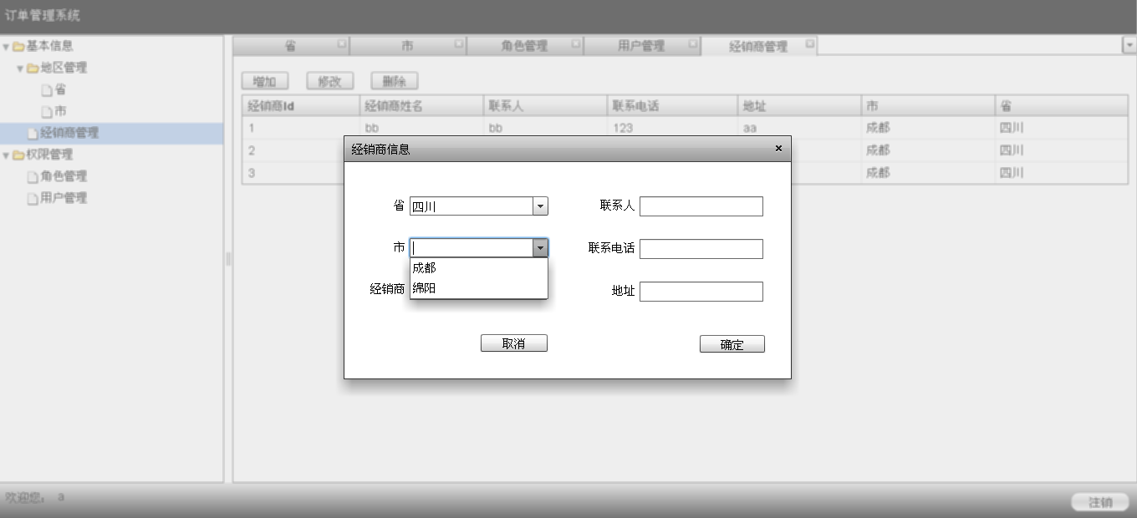Open 角色管理 in the tree
This screenshot has width=1137, height=518.
64,177
